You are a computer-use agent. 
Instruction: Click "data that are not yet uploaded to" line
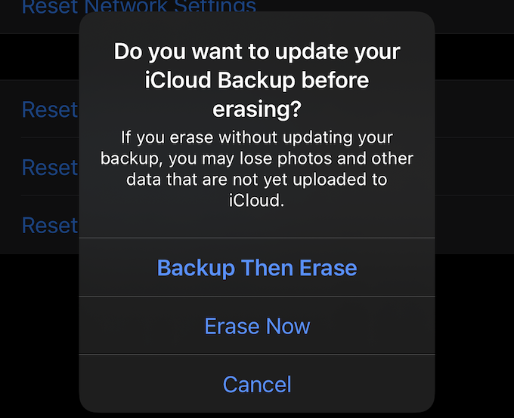tap(257, 180)
